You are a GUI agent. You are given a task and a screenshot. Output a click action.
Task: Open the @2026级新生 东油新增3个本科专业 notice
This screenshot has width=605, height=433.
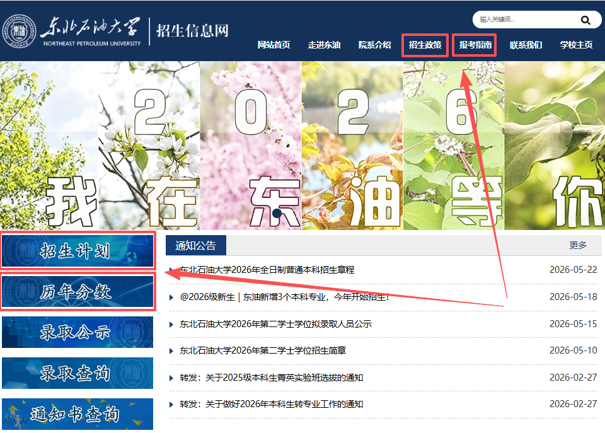tap(284, 297)
